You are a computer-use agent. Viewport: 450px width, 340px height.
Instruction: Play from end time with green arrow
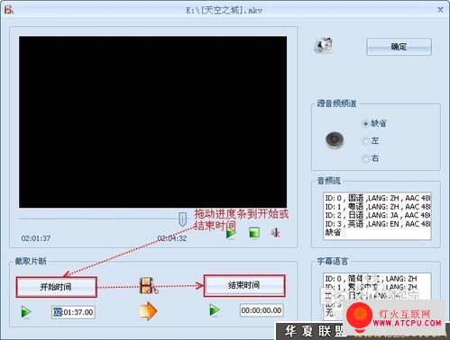[215, 310]
